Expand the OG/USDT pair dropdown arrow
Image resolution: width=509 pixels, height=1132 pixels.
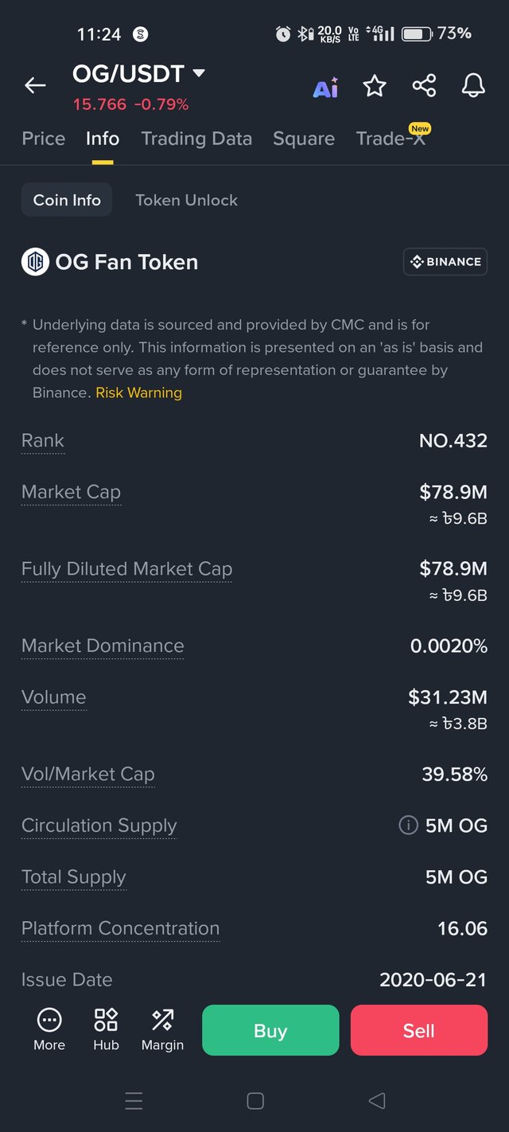[x=199, y=73]
